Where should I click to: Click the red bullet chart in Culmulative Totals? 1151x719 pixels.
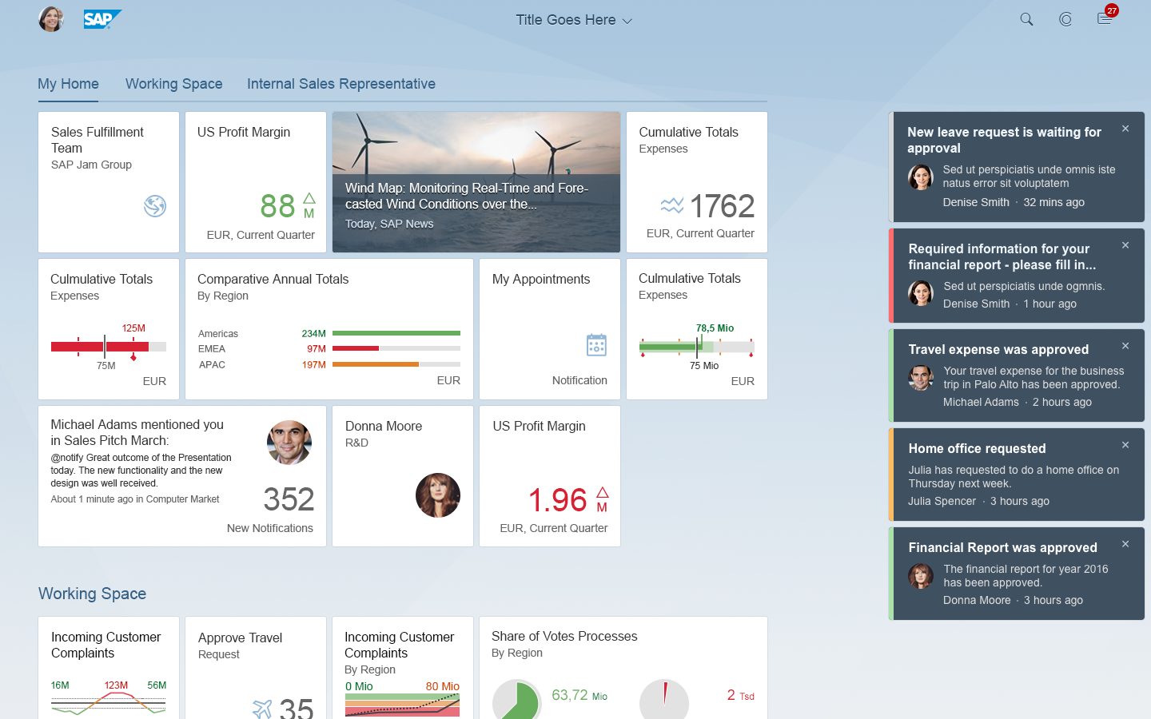[108, 347]
